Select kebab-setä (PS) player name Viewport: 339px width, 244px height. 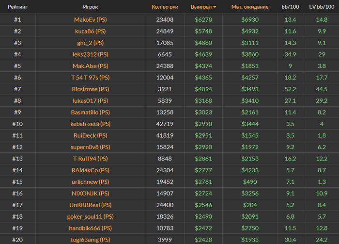pos(91,124)
